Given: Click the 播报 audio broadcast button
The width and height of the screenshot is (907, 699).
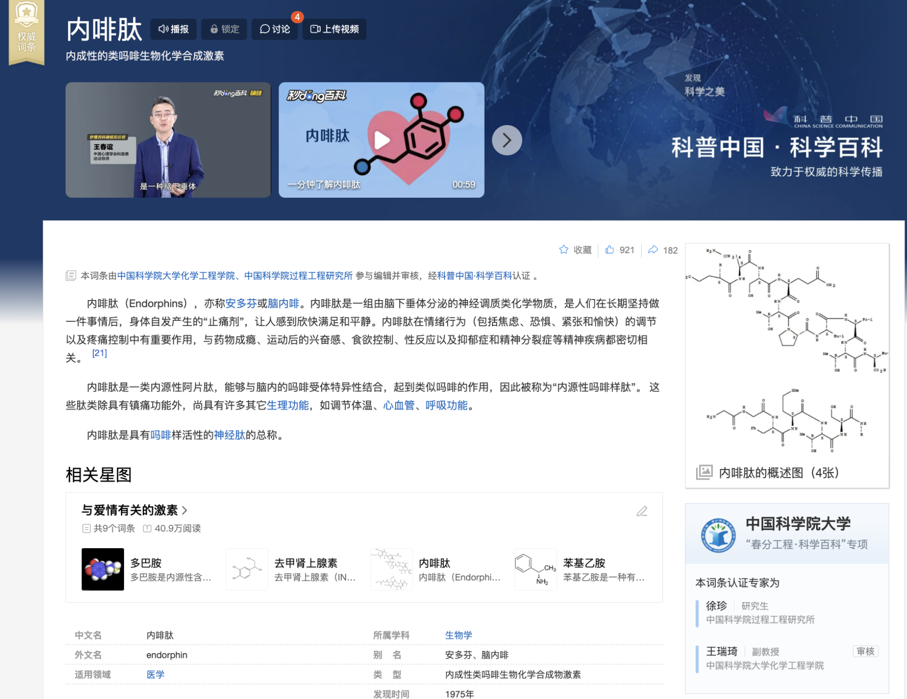Looking at the screenshot, I should [173, 29].
